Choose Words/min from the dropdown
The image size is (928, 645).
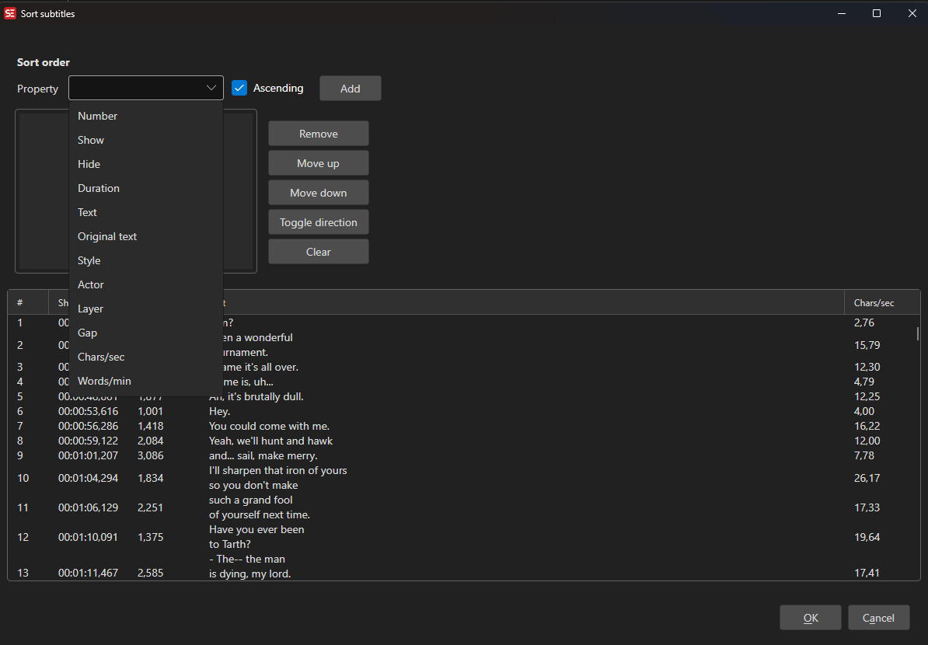[x=104, y=381]
